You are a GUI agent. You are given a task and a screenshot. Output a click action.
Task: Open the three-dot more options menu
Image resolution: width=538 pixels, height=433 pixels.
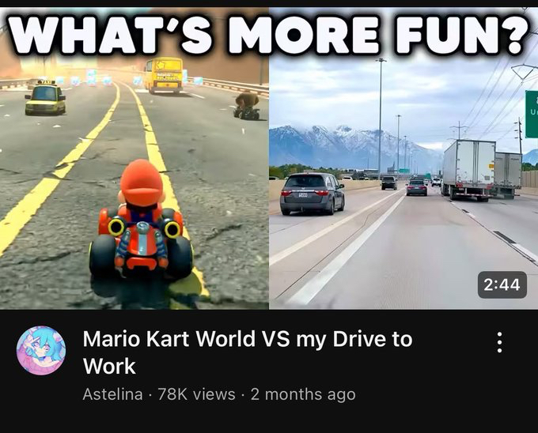(499, 342)
